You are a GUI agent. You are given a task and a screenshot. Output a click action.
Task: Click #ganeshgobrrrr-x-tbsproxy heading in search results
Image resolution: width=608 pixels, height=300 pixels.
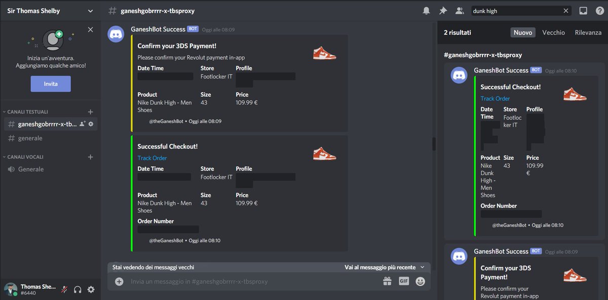click(x=483, y=55)
